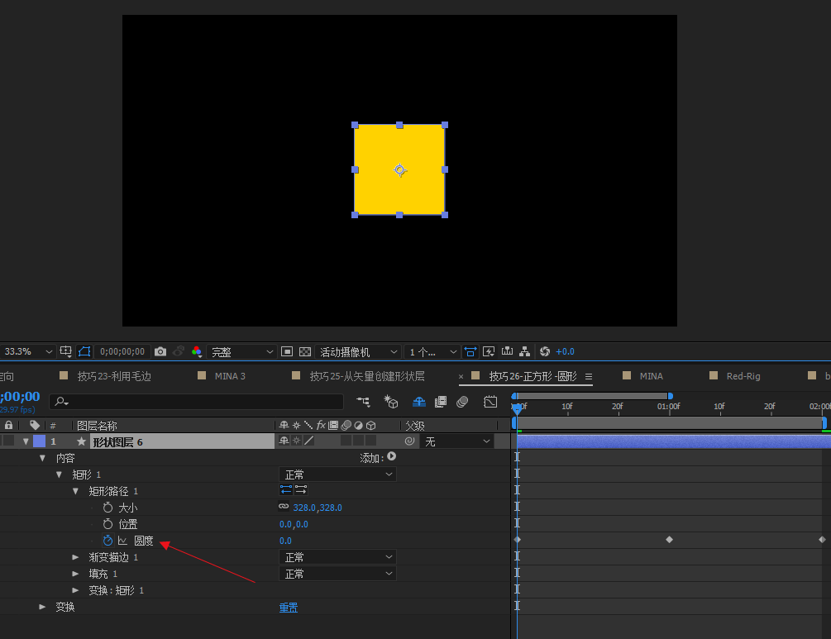Screen dimensions: 831x639
Task: Take a snapshot with the camera icon
Action: [x=160, y=351]
